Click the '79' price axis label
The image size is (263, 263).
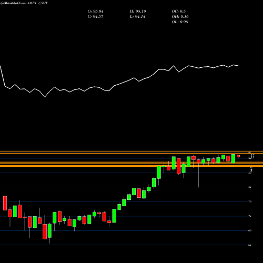[x=250, y=201]
